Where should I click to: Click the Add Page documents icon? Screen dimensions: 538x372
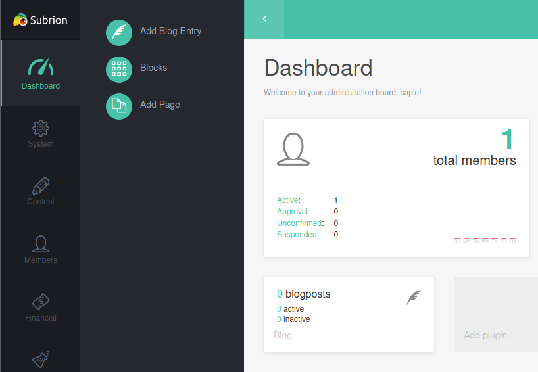click(119, 106)
